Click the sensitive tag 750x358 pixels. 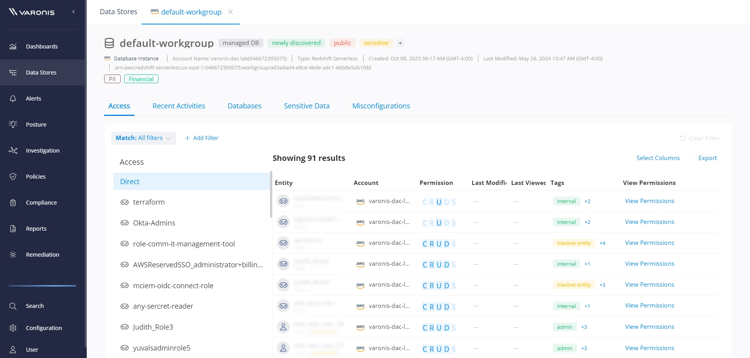coord(376,43)
